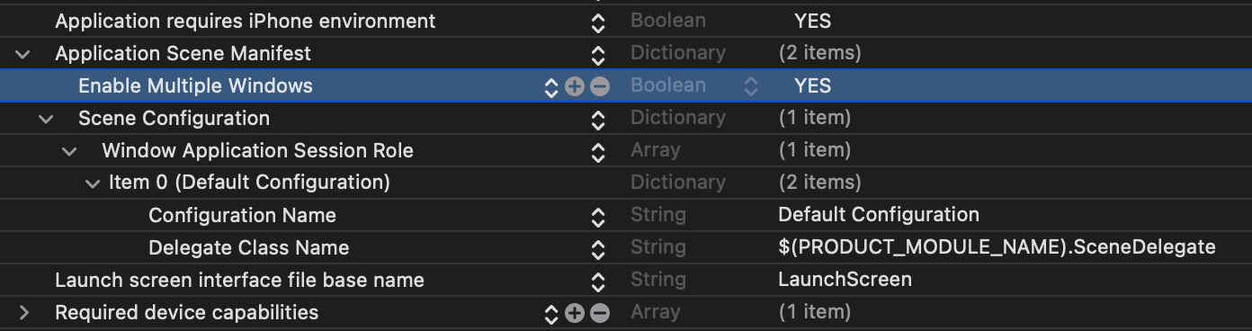This screenshot has width=1252, height=331.
Task: Open key stepper for Enable Multiple Windows
Action: click(551, 87)
